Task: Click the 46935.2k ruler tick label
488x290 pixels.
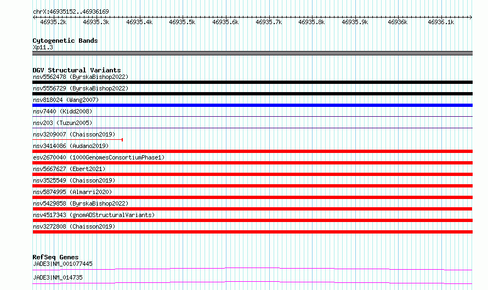Action: [x=53, y=22]
